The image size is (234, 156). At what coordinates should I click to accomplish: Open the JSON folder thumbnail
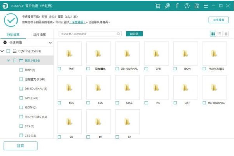(185, 54)
